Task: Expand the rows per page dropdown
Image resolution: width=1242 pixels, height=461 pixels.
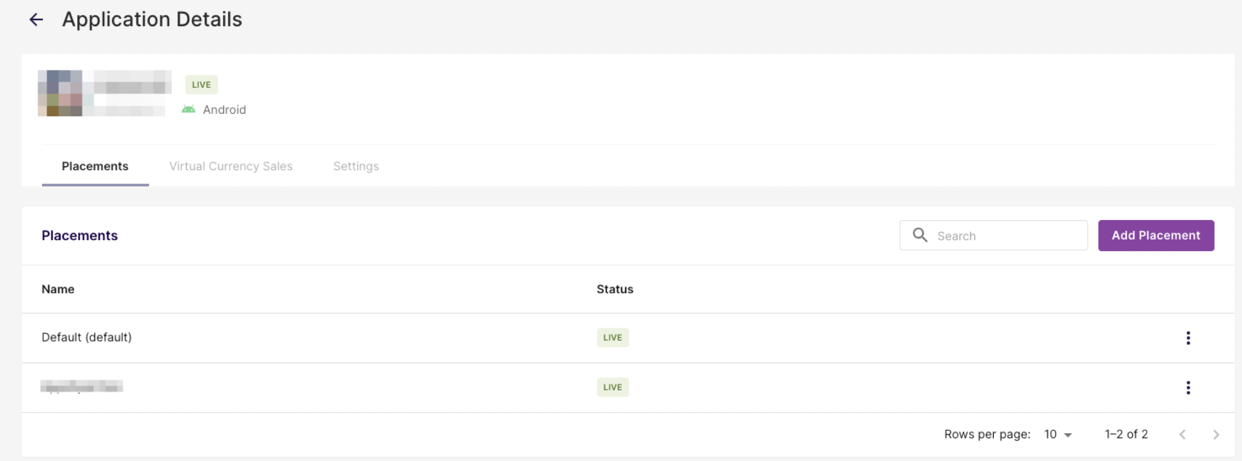Action: point(1058,435)
